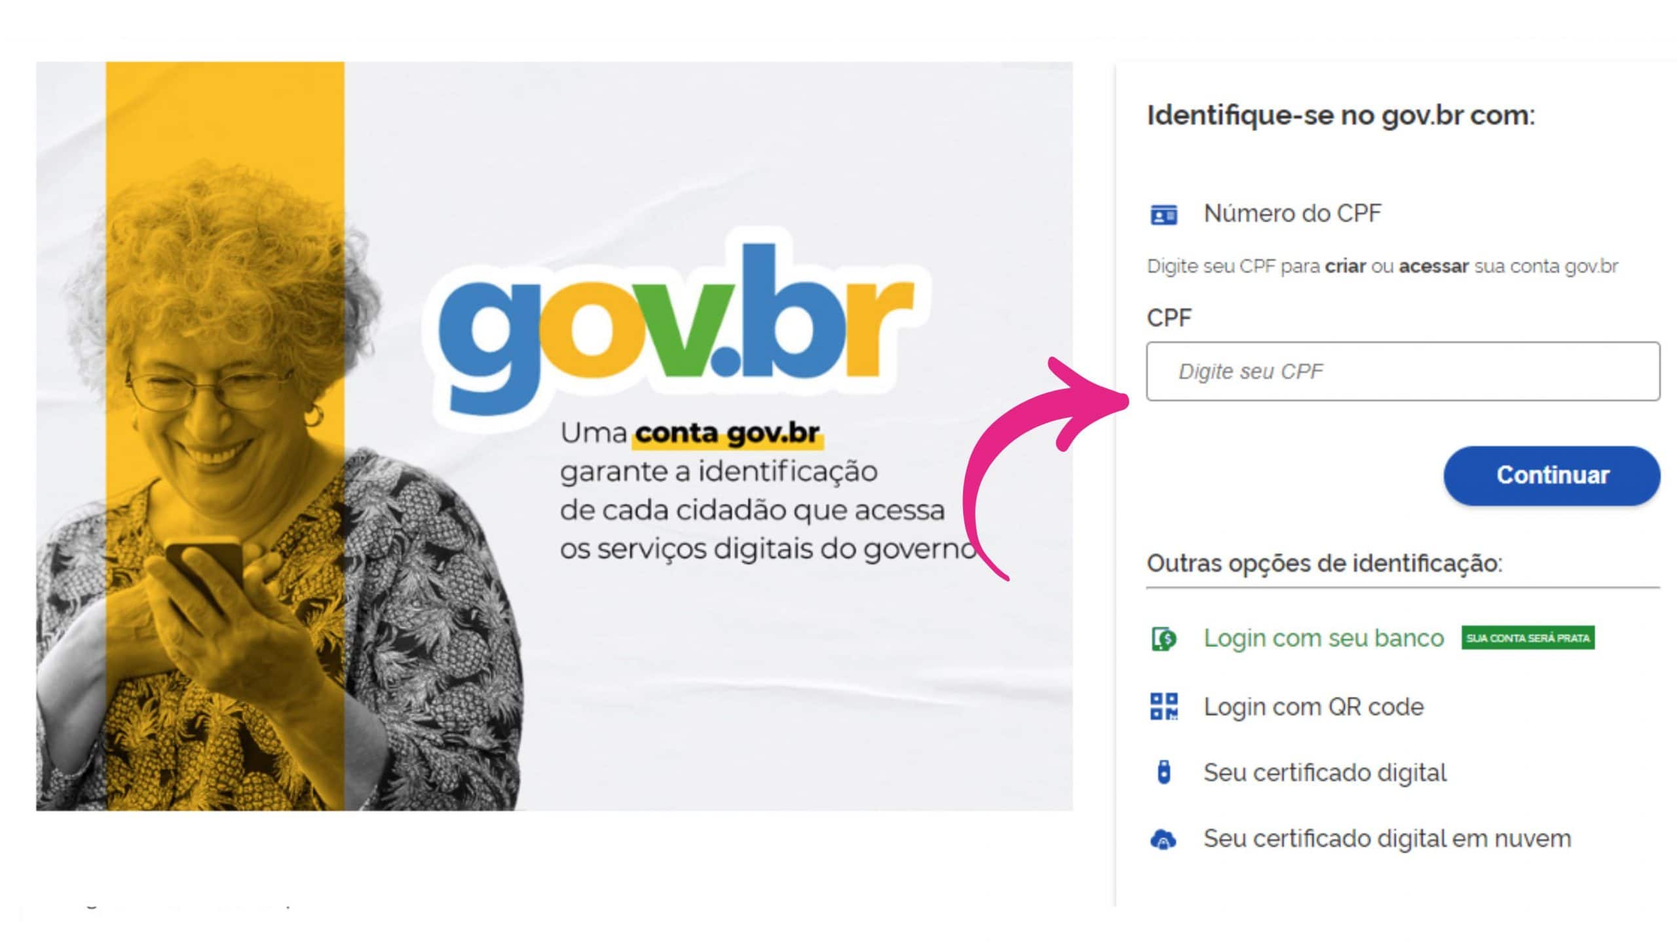Choose Seu certificado digital em nuvem
This screenshot has height=943, width=1677.
1387,839
